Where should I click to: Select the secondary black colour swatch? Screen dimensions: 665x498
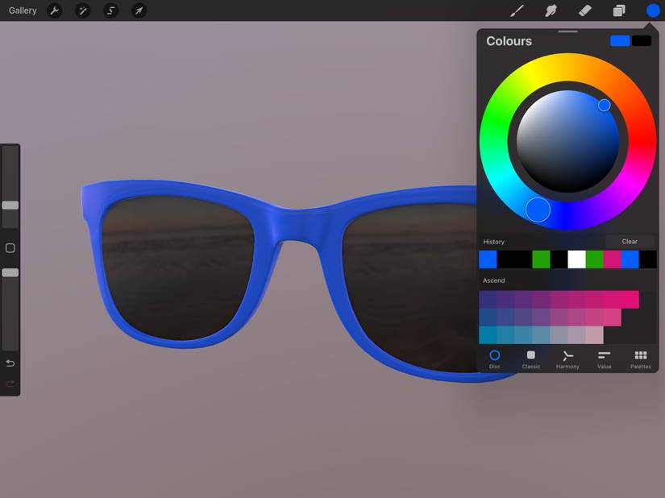pos(642,40)
